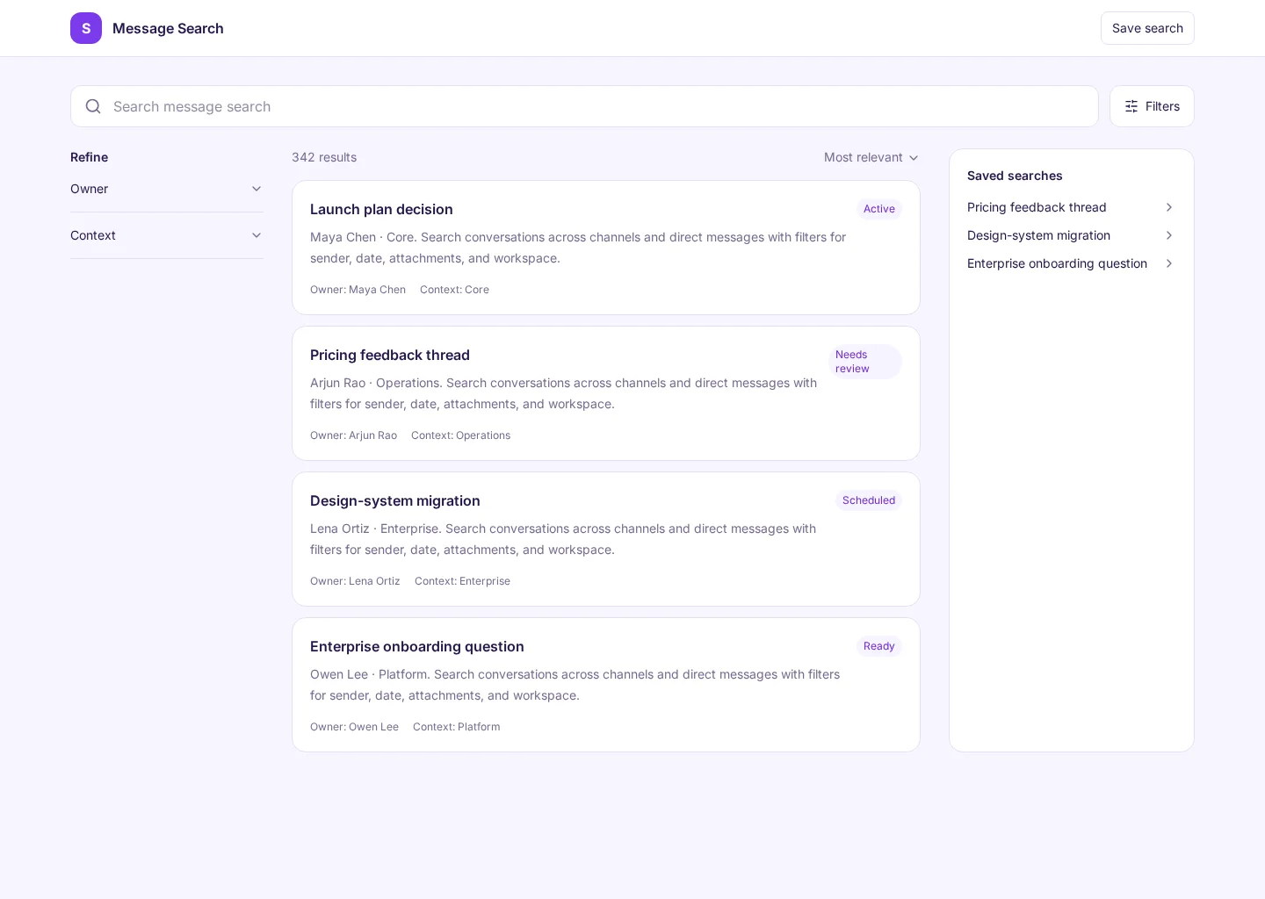Click the Owner: Lena Ortiz label
1265x899 pixels.
point(355,581)
